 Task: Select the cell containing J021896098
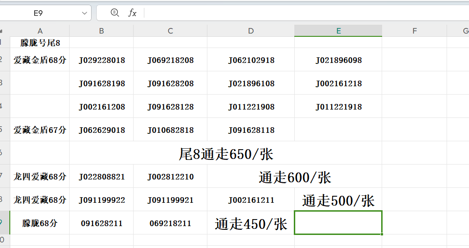(x=338, y=60)
